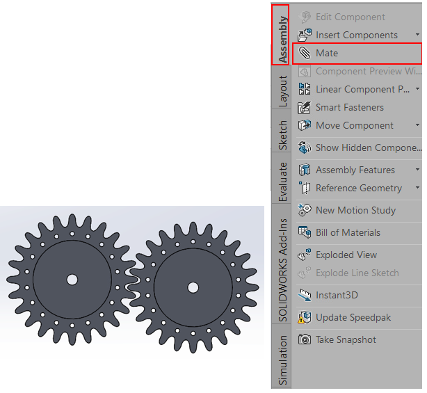Click the Assembly Features icon
This screenshot has width=427, height=393.
pyautogui.click(x=305, y=170)
